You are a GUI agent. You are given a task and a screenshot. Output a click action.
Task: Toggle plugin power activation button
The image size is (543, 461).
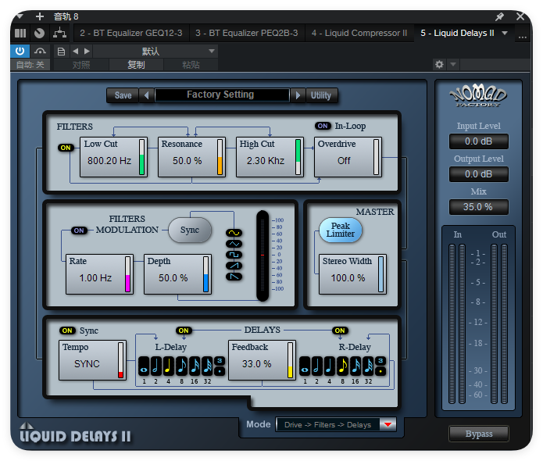20,52
